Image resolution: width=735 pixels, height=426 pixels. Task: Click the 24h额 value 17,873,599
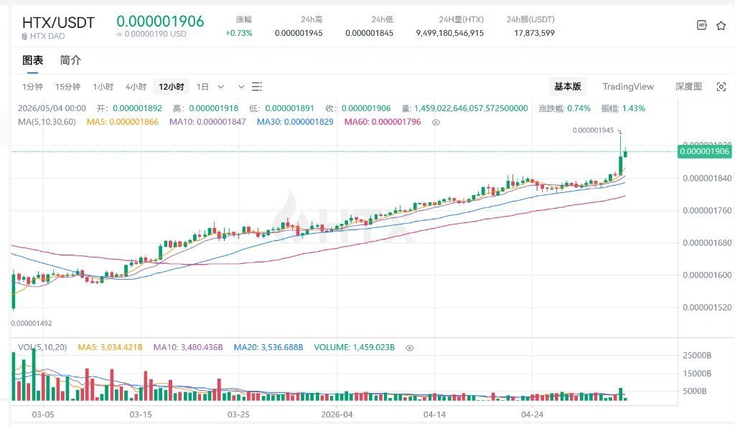[534, 33]
